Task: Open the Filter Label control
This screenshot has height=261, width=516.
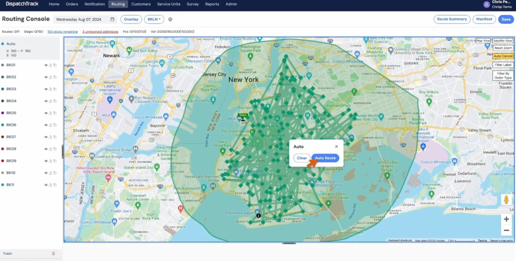Action: click(503, 65)
